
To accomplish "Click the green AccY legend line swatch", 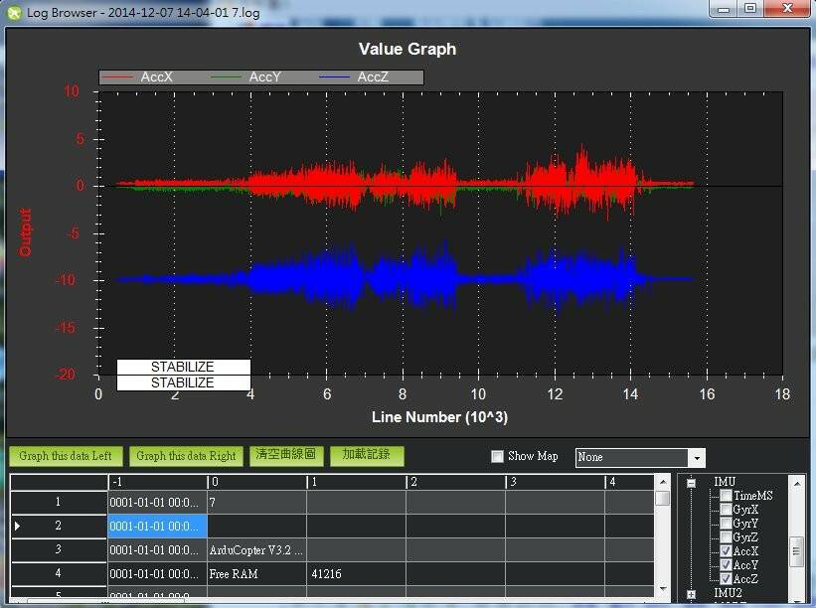I will (226, 76).
